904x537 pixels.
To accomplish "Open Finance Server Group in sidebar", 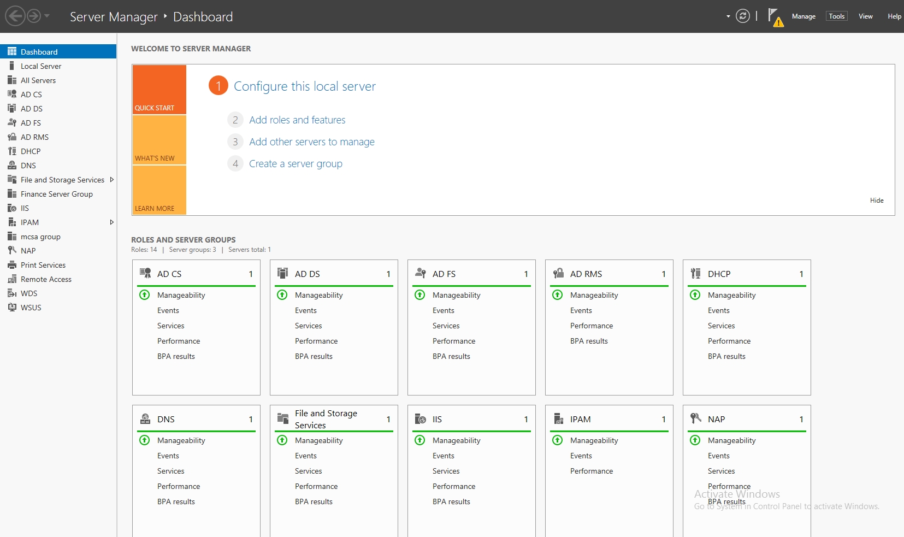I will coord(57,194).
